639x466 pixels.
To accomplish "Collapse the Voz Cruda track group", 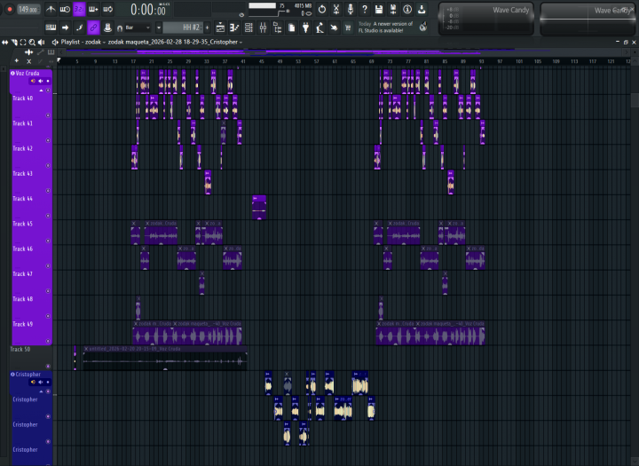I will pyautogui.click(x=12, y=74).
